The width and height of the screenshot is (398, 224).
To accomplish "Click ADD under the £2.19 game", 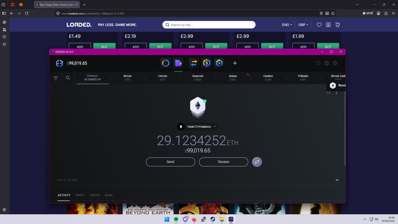I will 136,46.
